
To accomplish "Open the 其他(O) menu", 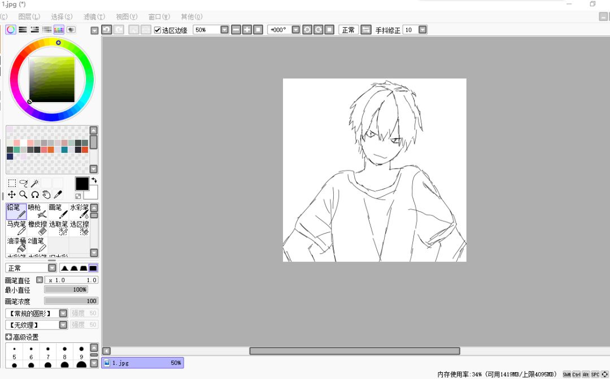I will point(191,17).
